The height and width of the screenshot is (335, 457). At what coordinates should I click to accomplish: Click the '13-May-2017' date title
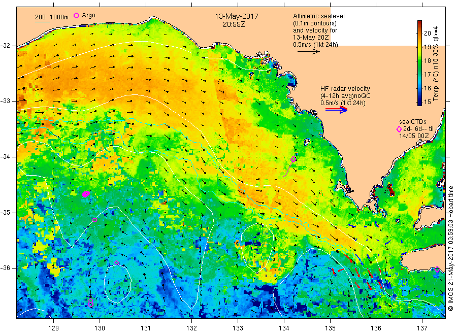coord(237,16)
